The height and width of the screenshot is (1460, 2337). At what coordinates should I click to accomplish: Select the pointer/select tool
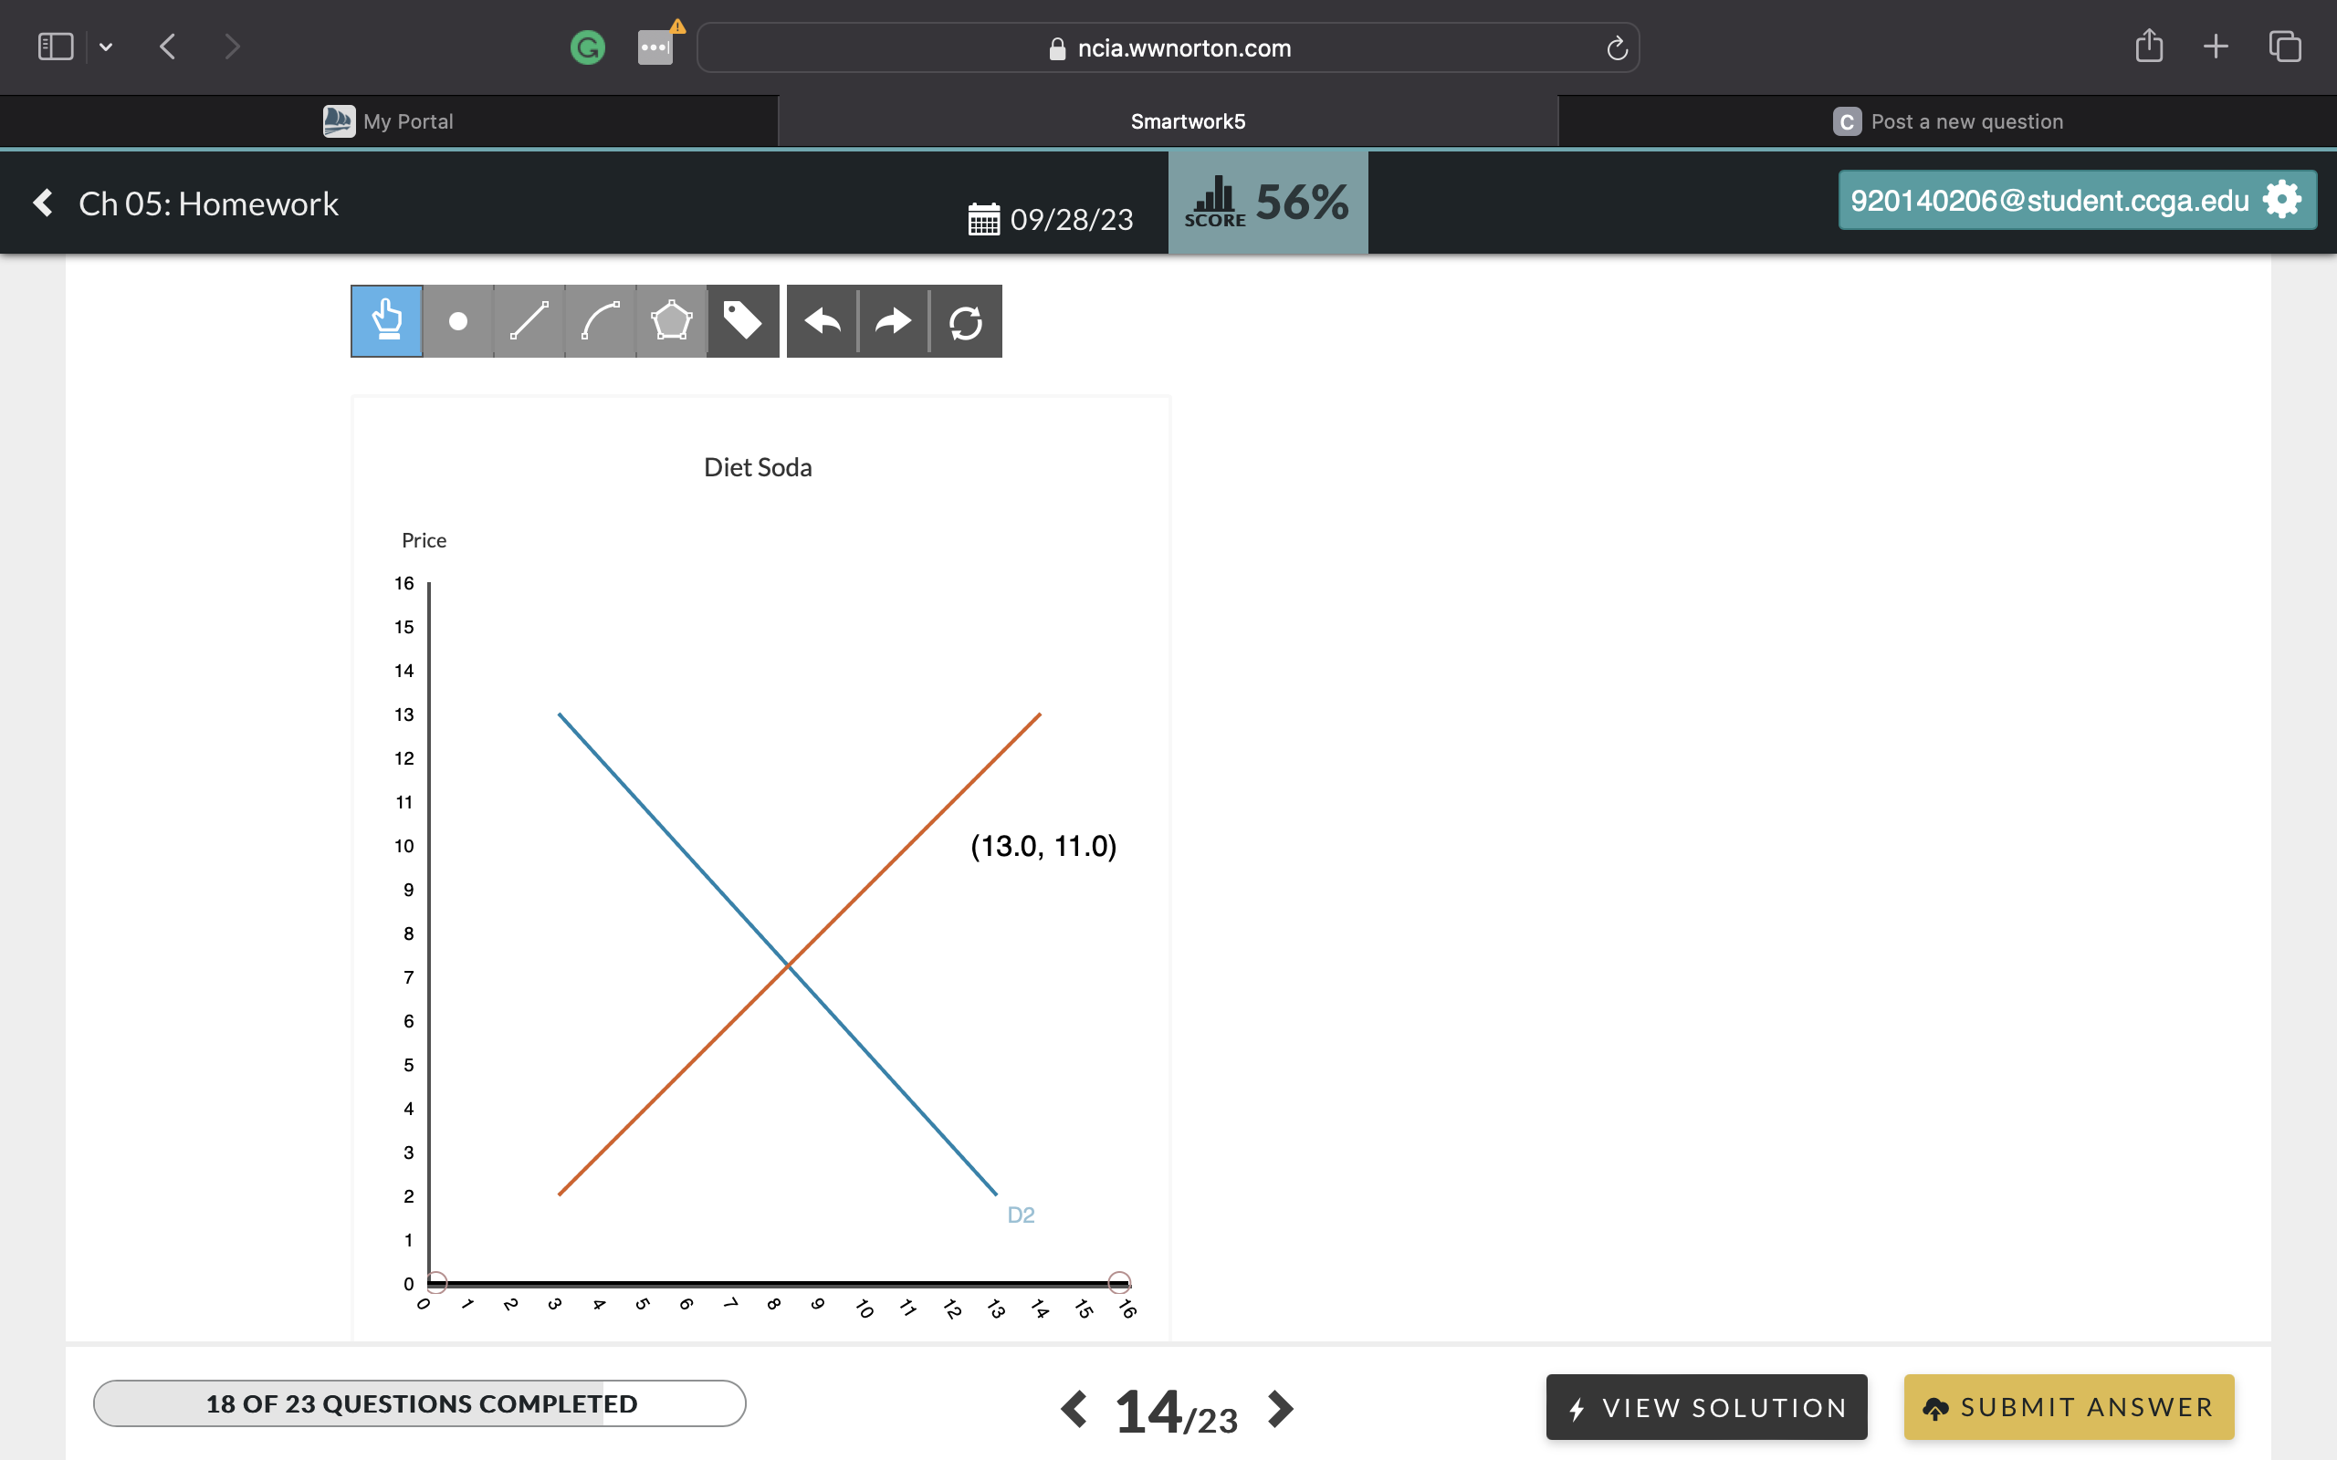pyautogui.click(x=385, y=321)
